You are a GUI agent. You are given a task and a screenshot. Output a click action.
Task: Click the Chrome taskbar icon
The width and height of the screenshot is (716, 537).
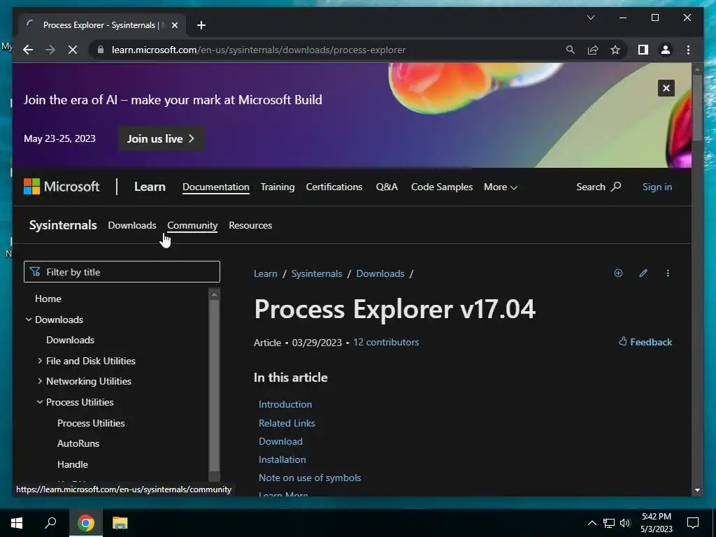point(86,523)
